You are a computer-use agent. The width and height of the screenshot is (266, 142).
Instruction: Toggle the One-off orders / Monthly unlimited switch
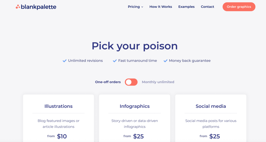pyautogui.click(x=131, y=82)
